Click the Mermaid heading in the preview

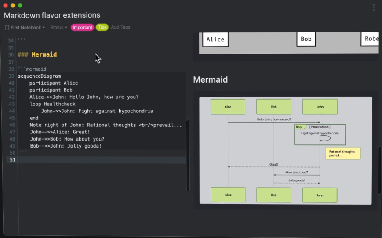point(211,79)
